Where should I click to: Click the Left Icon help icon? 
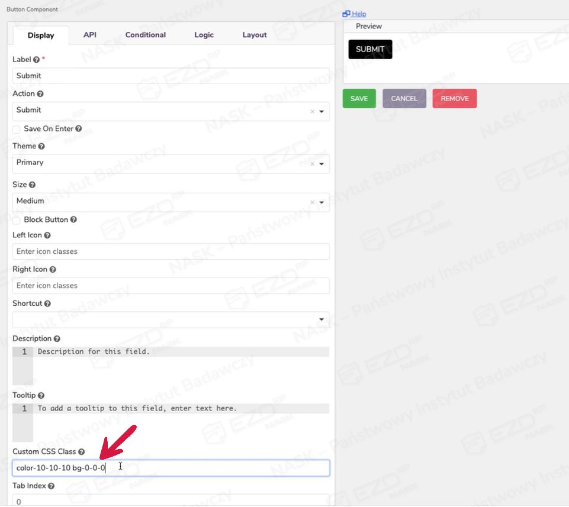47,235
